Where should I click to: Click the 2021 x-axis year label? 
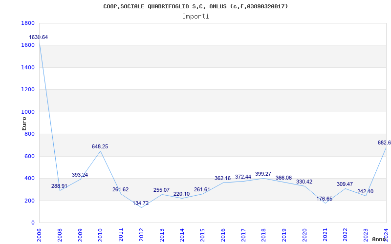(x=325, y=235)
